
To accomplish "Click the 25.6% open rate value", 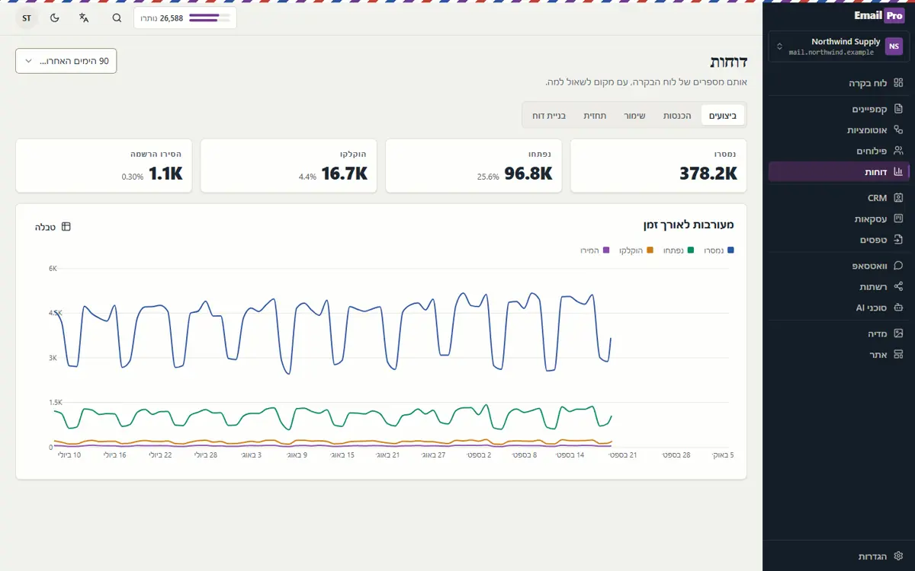I will pyautogui.click(x=488, y=177).
